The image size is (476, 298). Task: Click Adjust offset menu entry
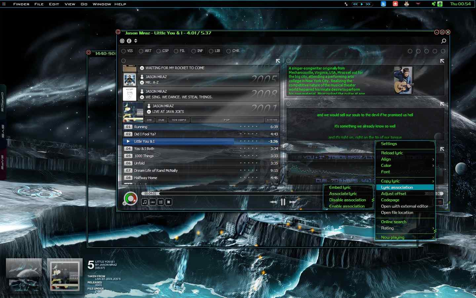405,194
